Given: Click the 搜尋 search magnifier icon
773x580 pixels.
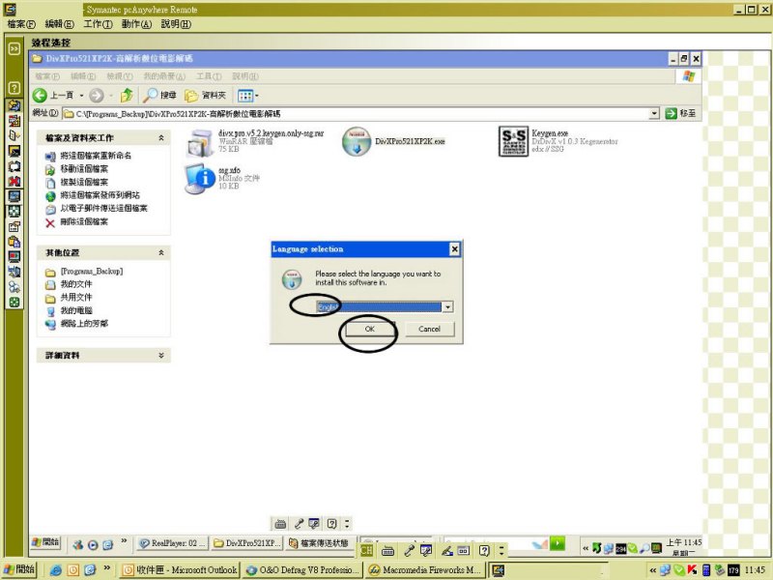Looking at the screenshot, I should (x=151, y=95).
